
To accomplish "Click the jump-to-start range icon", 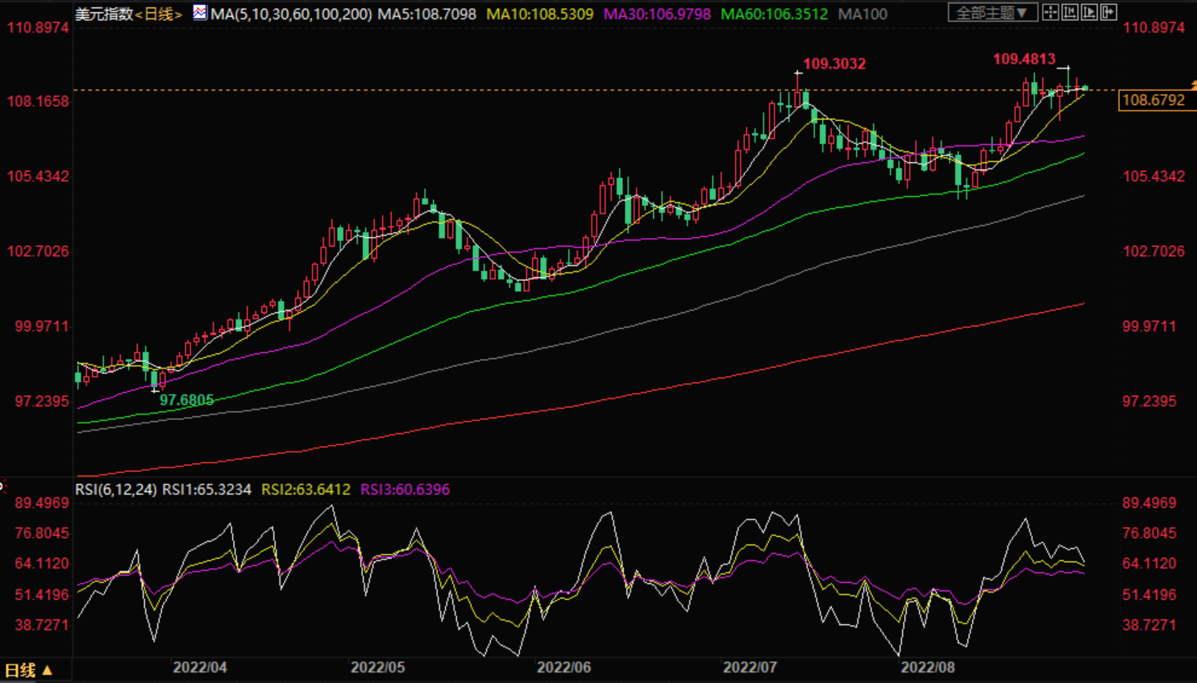I will point(1070,12).
